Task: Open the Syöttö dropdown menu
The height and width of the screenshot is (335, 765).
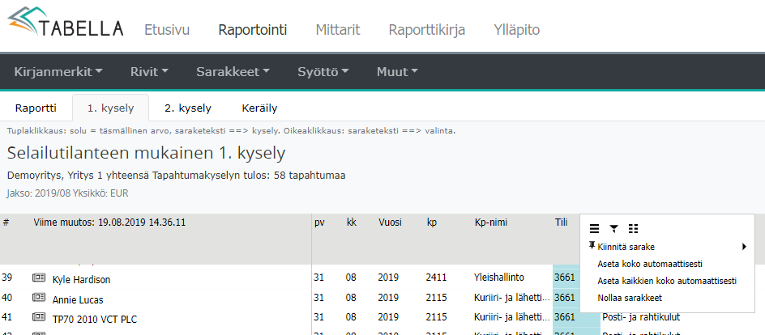Action: tap(323, 72)
